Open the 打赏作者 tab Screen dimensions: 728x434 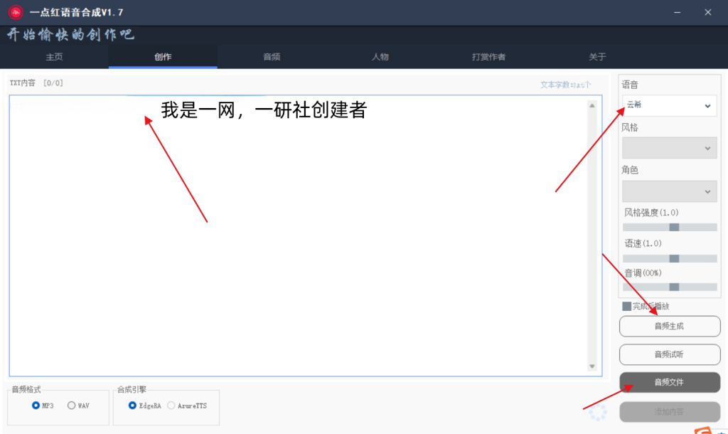pyautogui.click(x=488, y=57)
